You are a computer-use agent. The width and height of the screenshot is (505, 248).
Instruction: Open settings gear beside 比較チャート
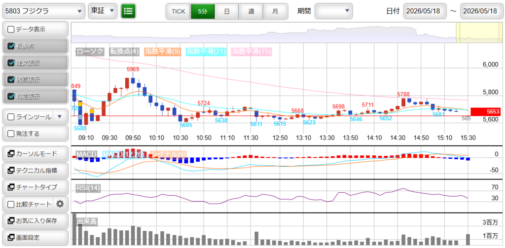click(60, 204)
